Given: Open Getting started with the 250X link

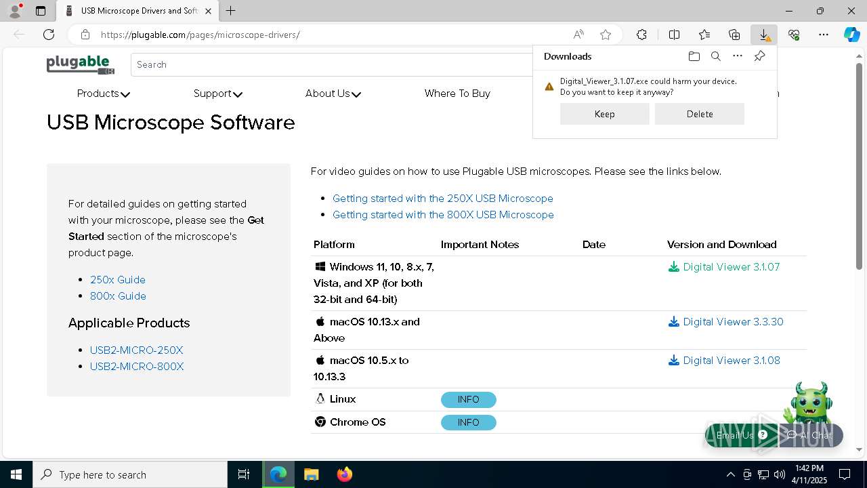Looking at the screenshot, I should click(442, 199).
